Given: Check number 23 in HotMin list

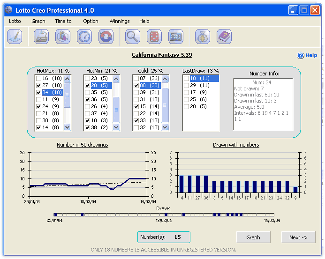Looking at the screenshot, I should coord(88,79).
